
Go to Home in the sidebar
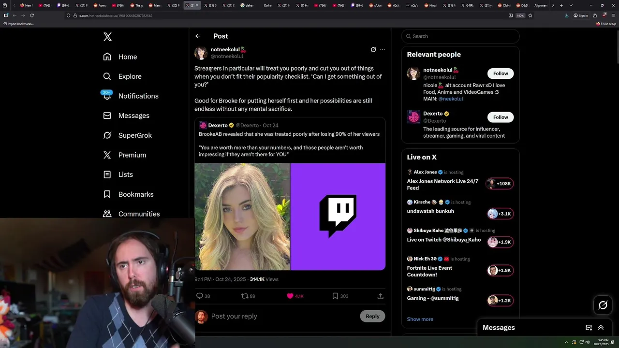120,57
